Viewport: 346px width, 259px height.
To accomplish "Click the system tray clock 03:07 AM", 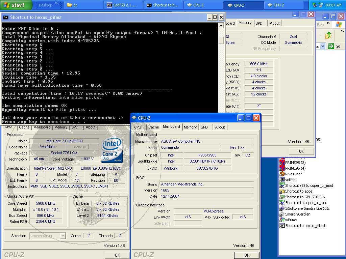I will (333, 5).
